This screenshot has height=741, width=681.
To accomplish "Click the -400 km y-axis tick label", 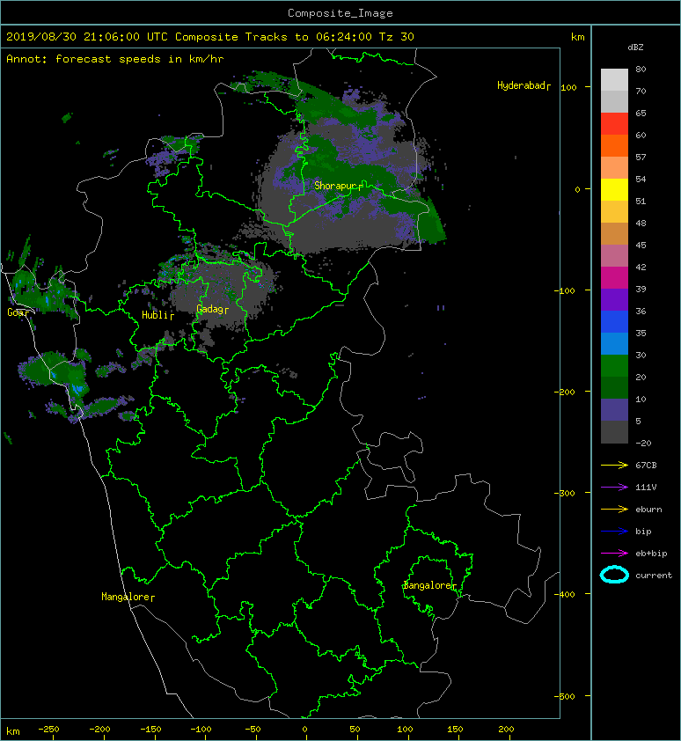I will [564, 594].
